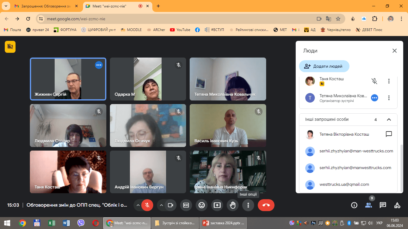Open the chat messages panel icon
408x229 pixels.
point(383,205)
